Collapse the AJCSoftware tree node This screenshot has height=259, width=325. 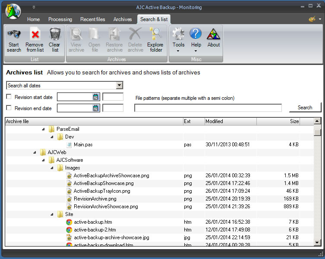pos(43,160)
